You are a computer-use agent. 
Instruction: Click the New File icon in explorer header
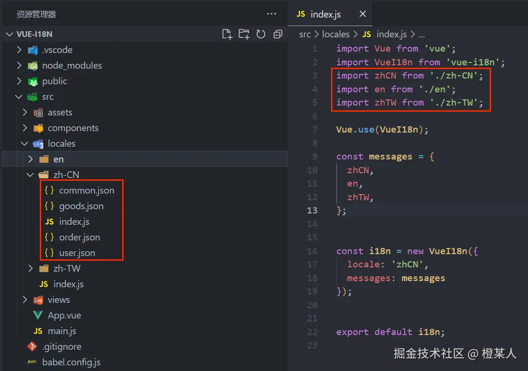(x=227, y=34)
